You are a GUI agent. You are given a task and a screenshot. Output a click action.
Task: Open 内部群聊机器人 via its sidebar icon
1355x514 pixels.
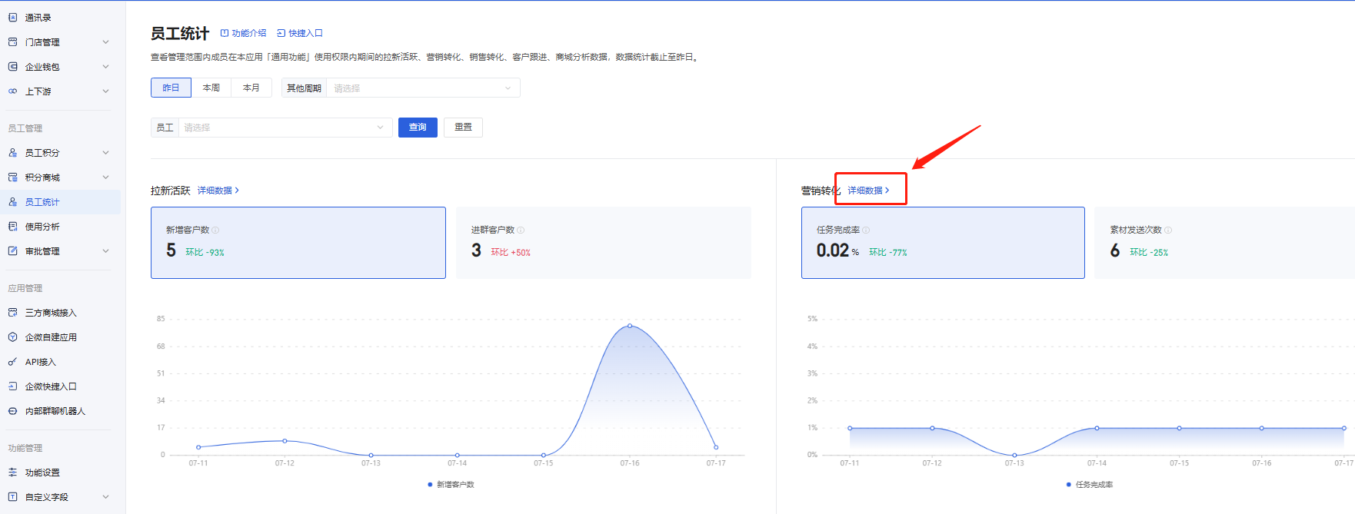pyautogui.click(x=12, y=411)
